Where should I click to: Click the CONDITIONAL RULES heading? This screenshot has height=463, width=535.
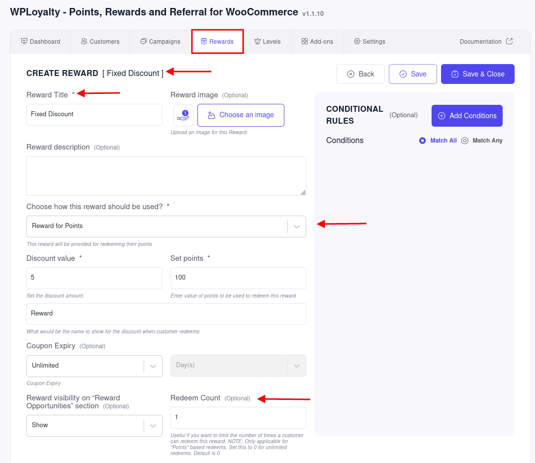(x=355, y=115)
